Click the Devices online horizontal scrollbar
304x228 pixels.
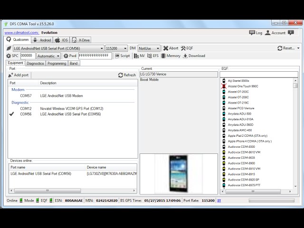[47, 190]
